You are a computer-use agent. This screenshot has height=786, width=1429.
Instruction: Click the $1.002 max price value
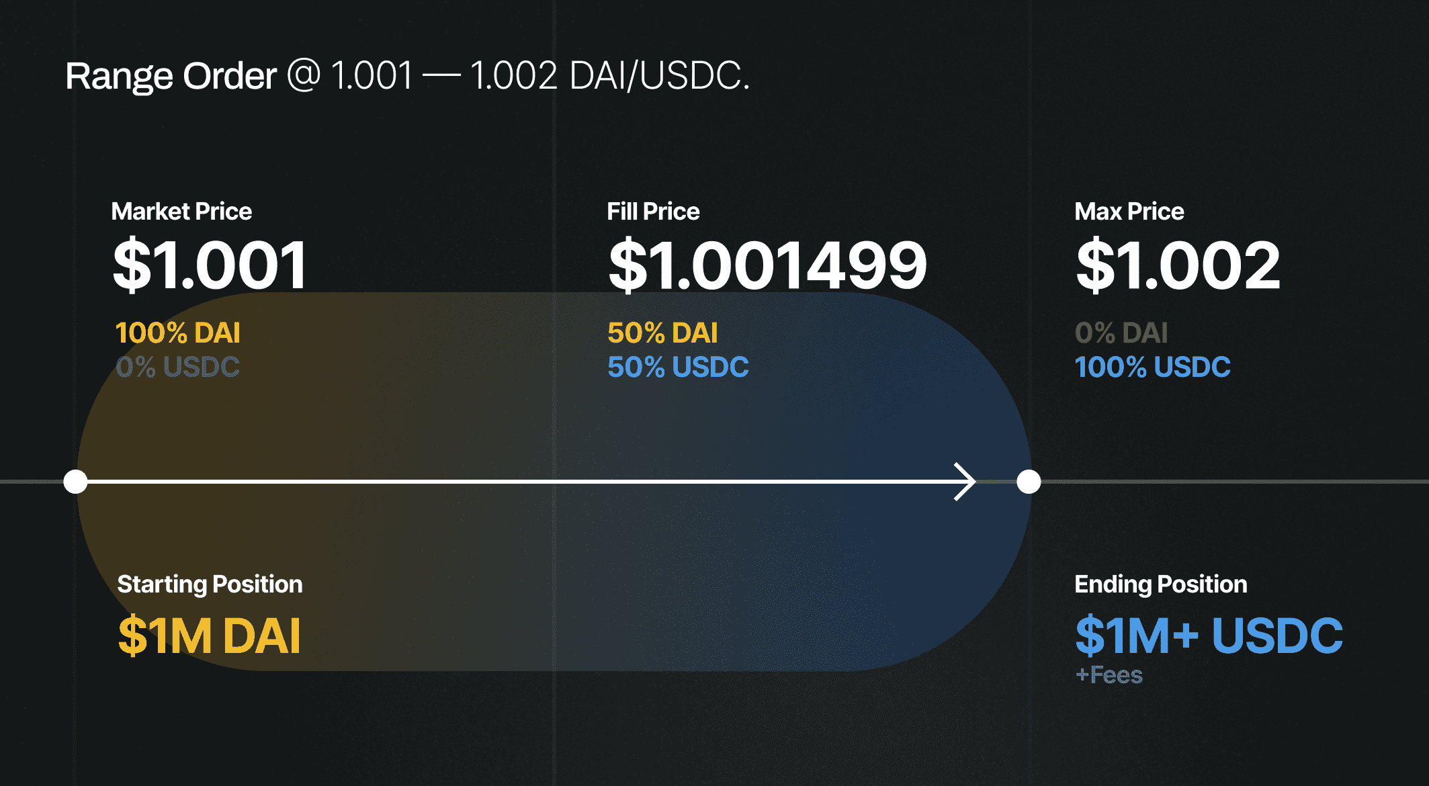pos(1178,266)
